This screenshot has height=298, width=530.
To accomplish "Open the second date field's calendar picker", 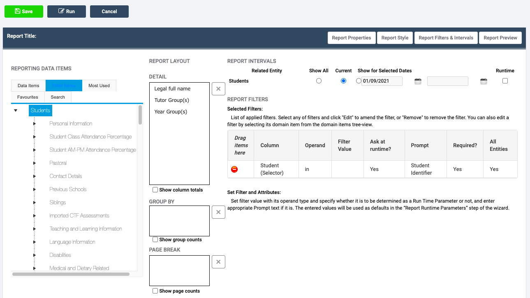I will (x=484, y=81).
